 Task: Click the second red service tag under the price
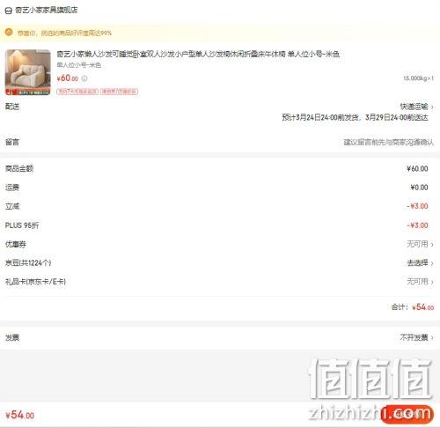pyautogui.click(x=119, y=92)
